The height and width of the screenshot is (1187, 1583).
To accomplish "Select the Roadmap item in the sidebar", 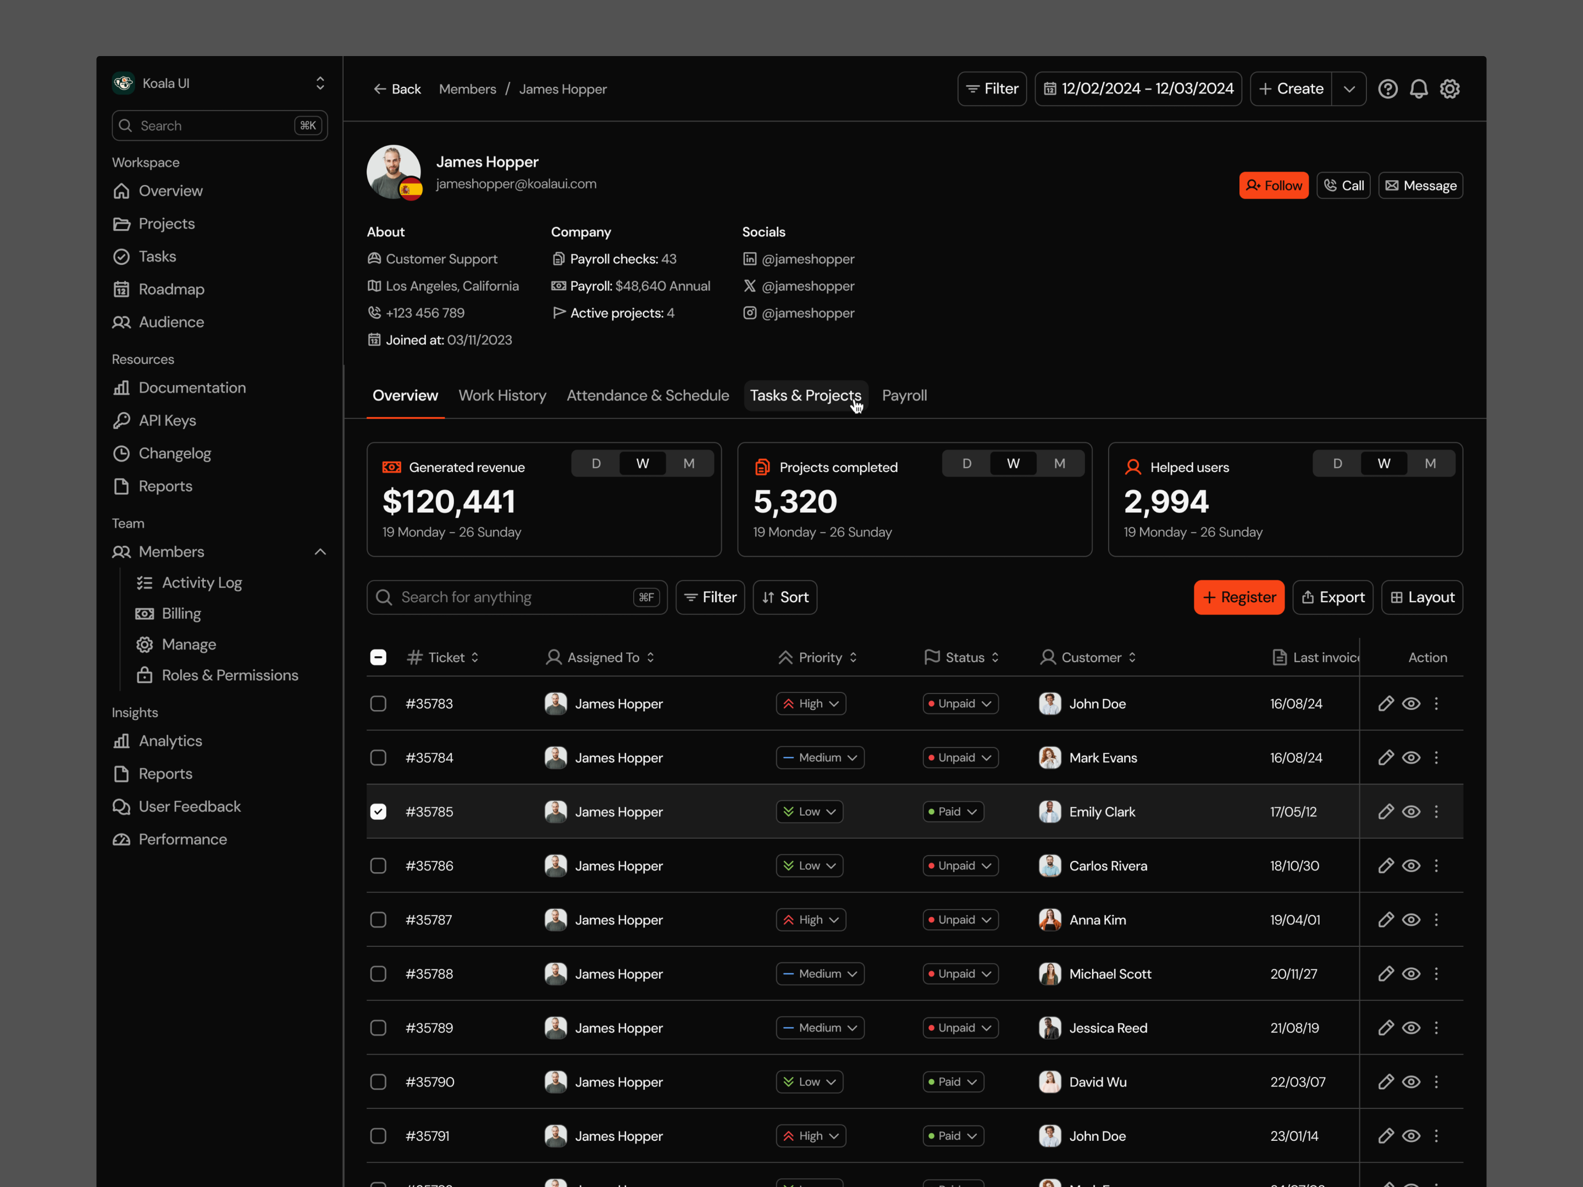I will [x=171, y=289].
